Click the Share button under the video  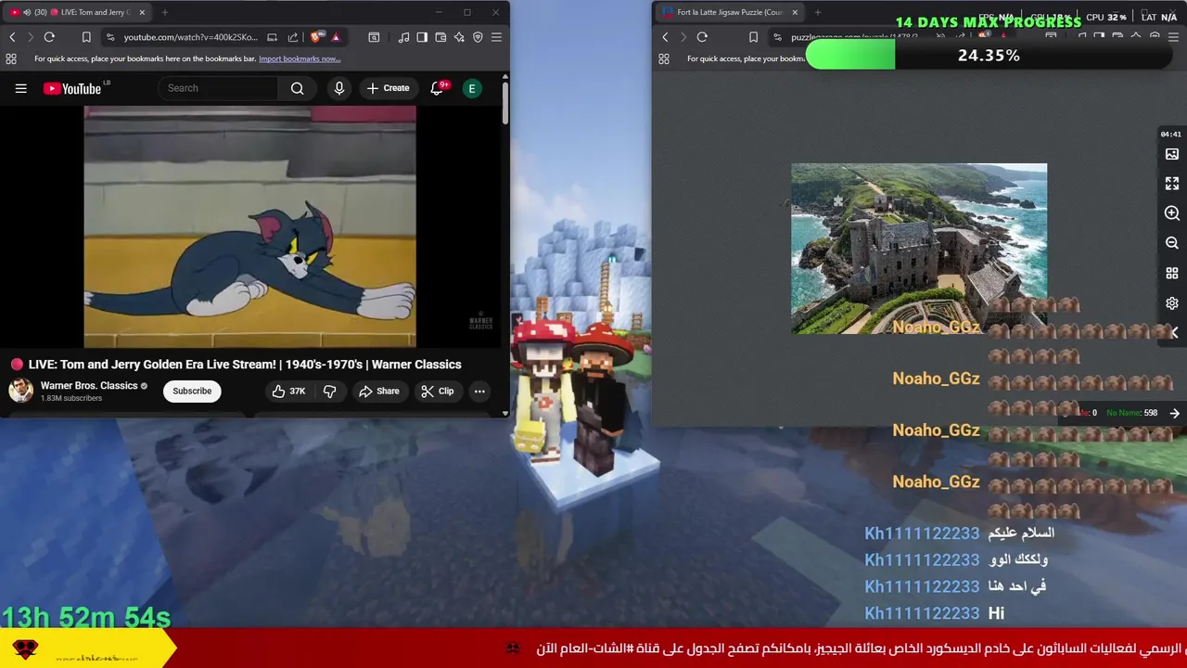coord(379,392)
